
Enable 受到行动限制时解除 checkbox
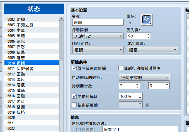click(x=121, y=68)
